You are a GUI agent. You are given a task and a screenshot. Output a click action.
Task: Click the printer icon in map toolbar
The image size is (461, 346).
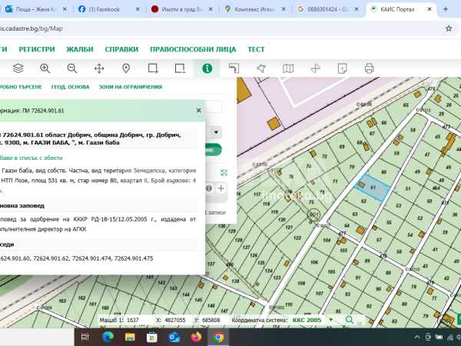click(369, 68)
